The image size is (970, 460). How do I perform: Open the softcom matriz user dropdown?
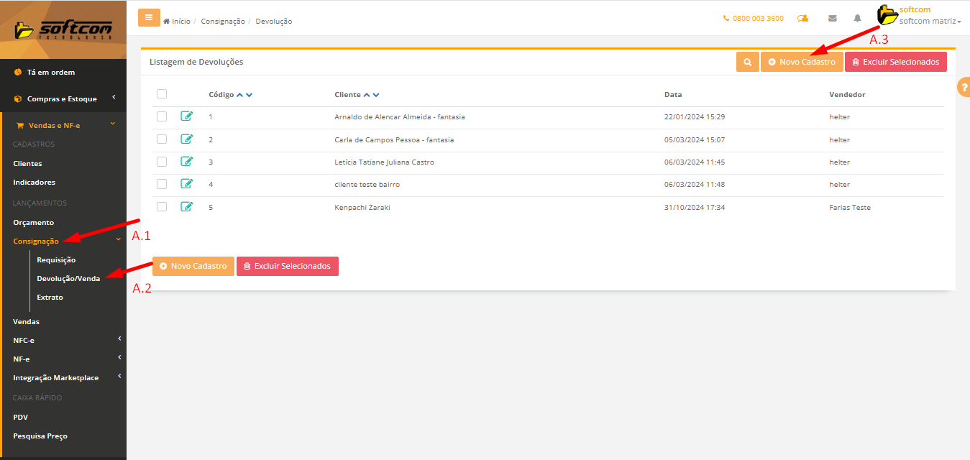point(930,21)
